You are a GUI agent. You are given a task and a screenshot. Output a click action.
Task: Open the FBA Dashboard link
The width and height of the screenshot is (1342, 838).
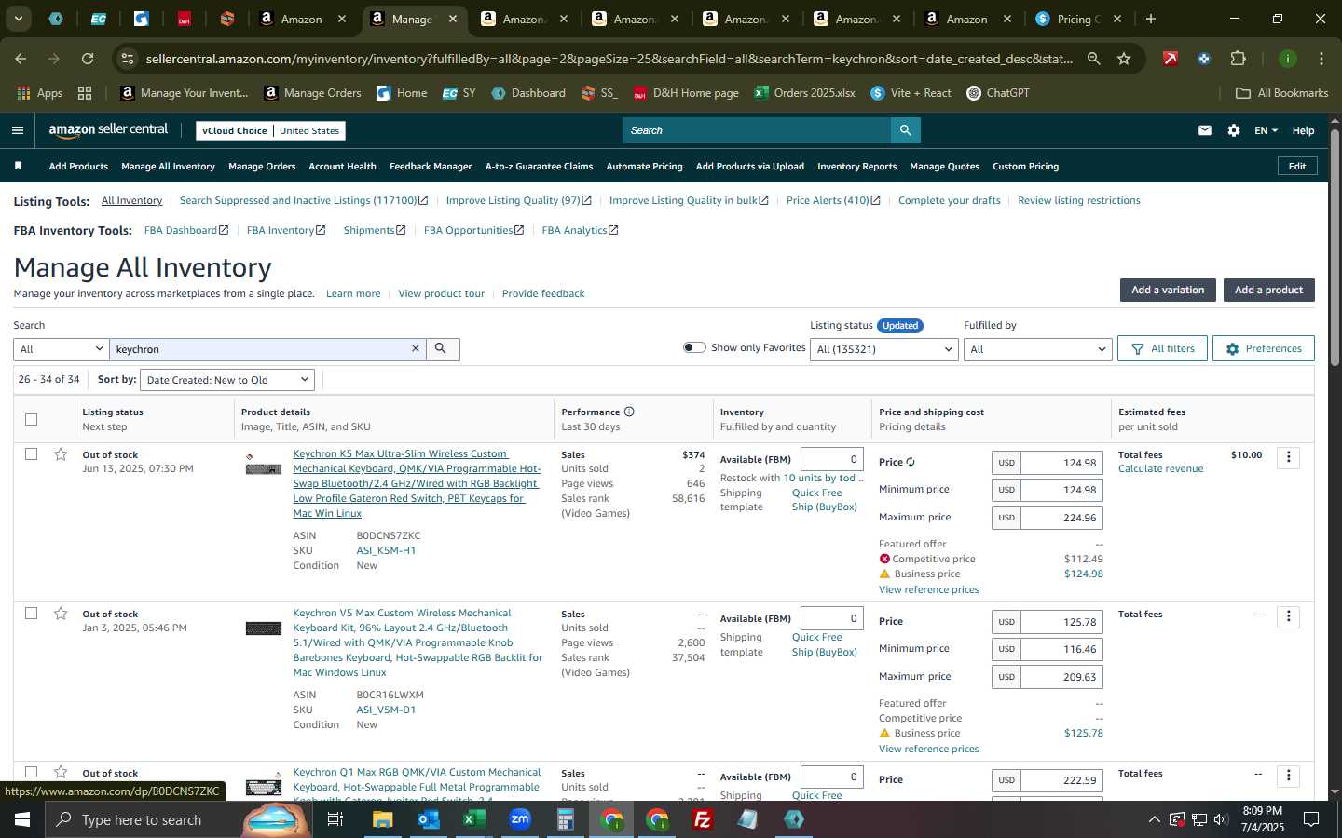point(185,230)
